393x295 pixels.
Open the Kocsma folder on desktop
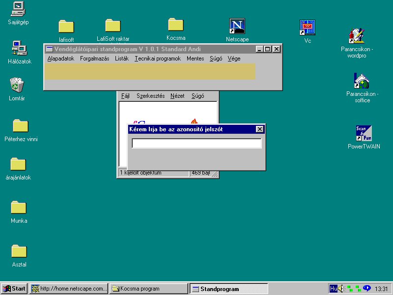pyautogui.click(x=175, y=25)
